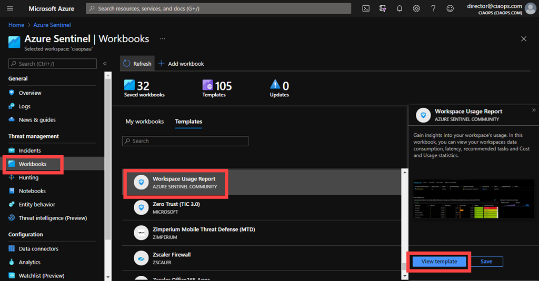Click the Directories and subscriptions filter icon

[x=383, y=8]
